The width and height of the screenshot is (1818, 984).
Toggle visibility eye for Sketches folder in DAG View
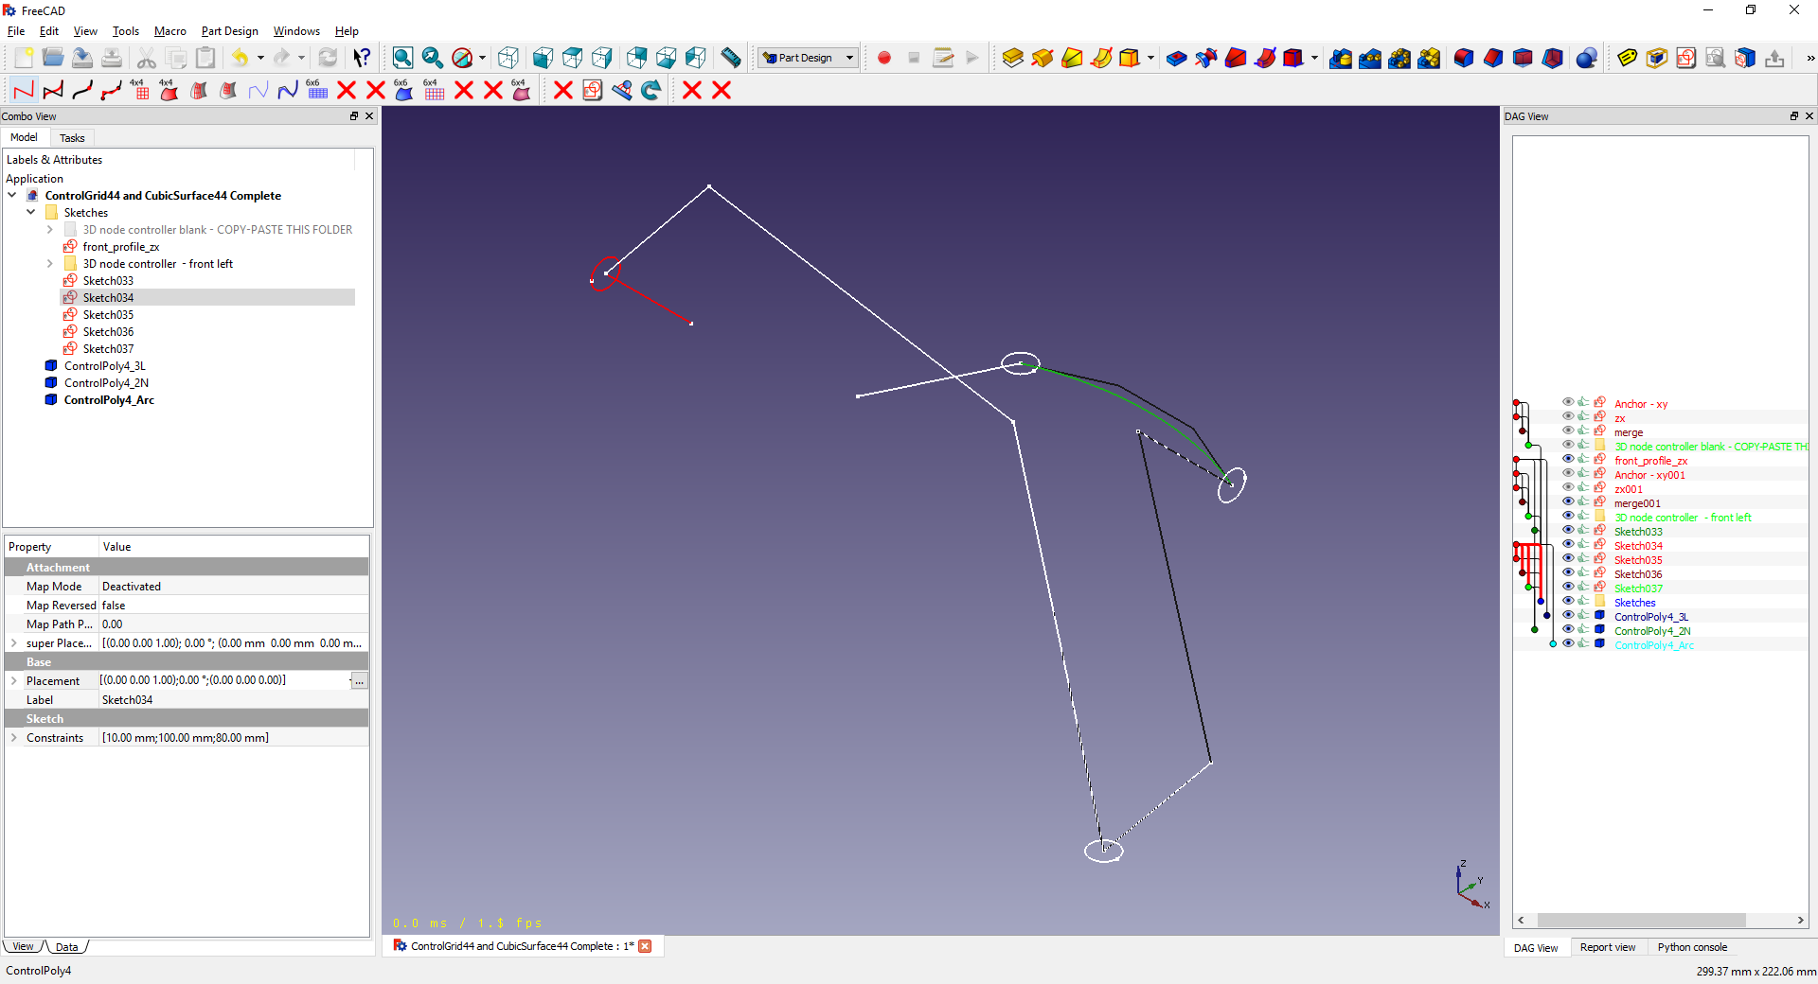coord(1568,601)
